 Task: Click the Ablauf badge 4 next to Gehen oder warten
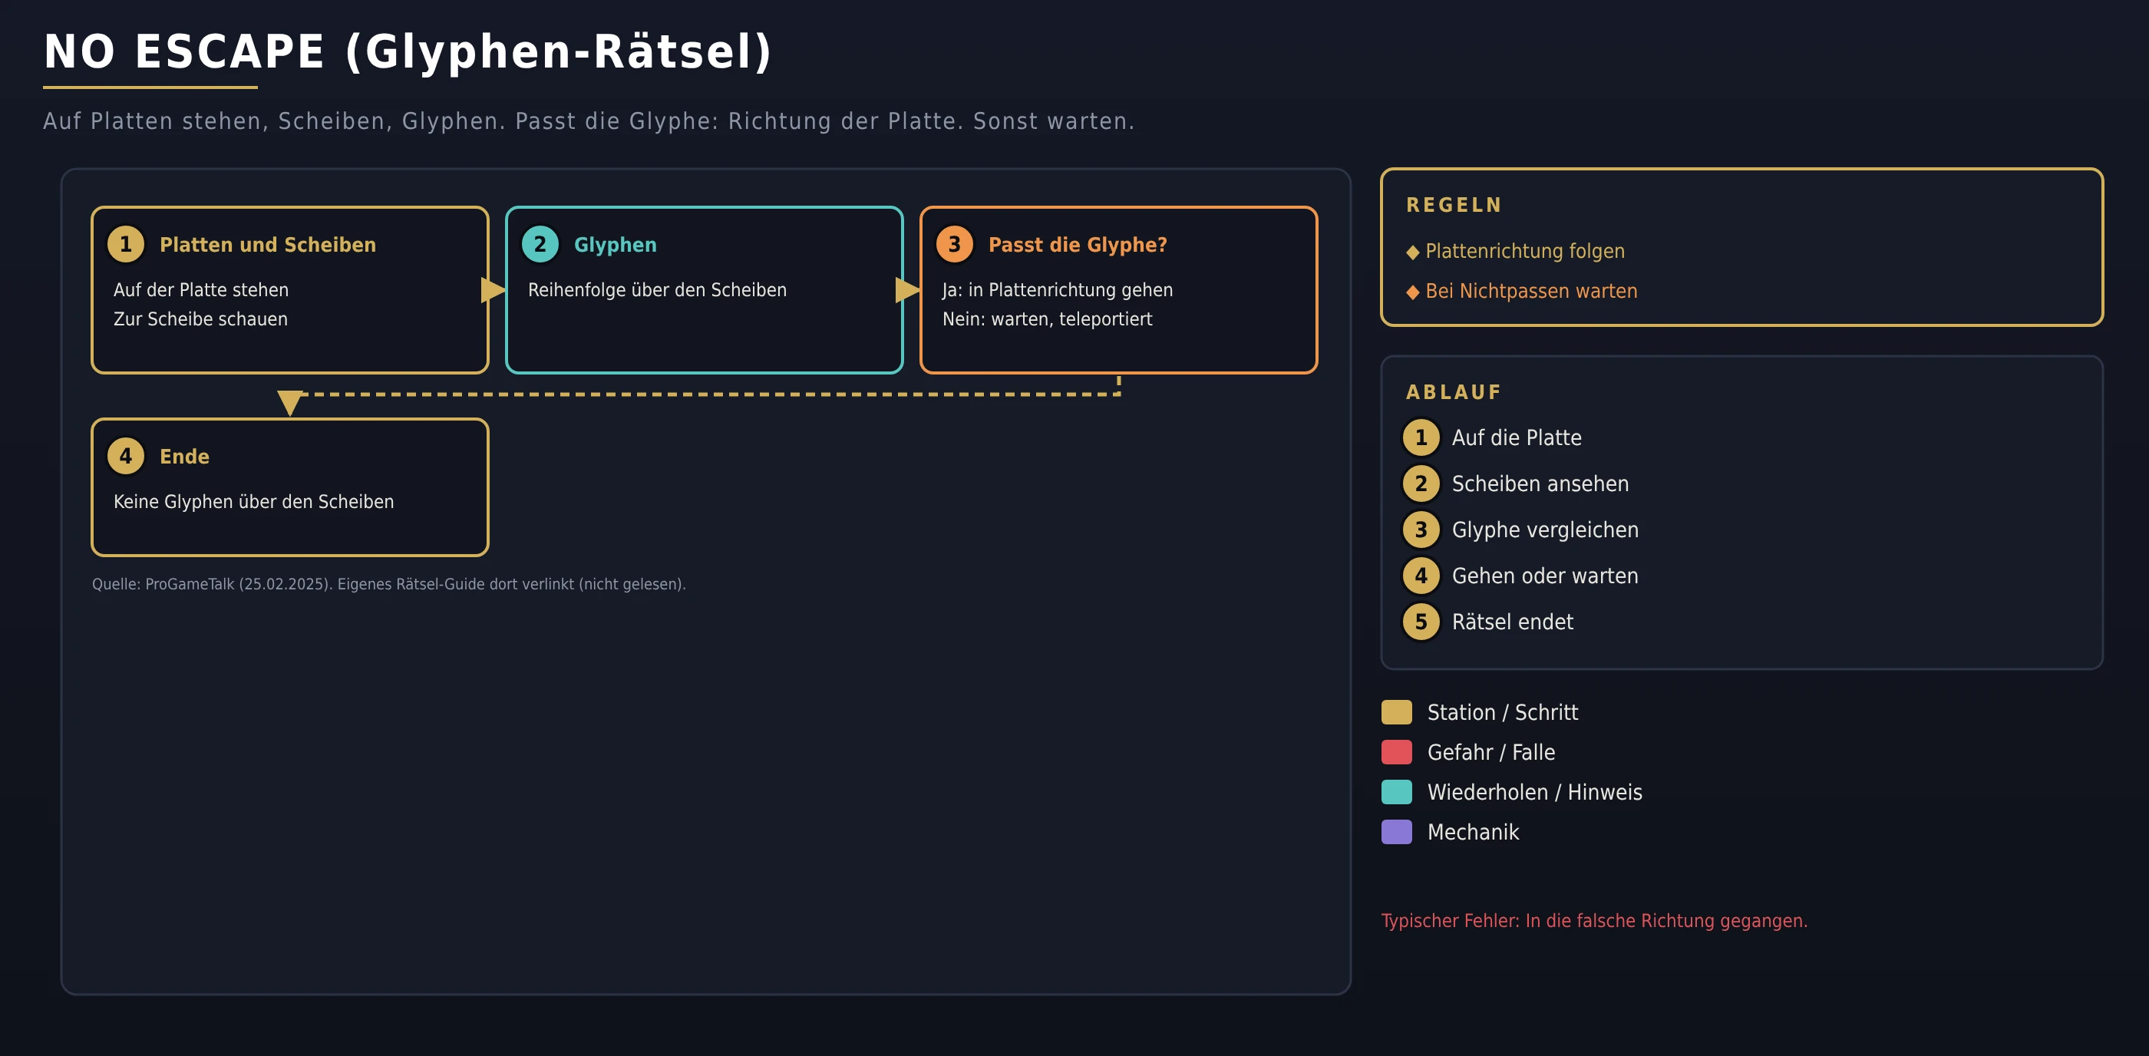click(1421, 576)
